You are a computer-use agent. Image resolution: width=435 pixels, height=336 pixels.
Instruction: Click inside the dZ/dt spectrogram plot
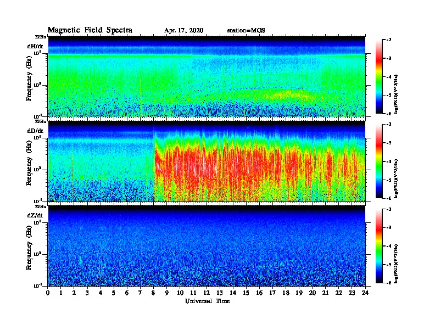[x=207, y=246]
